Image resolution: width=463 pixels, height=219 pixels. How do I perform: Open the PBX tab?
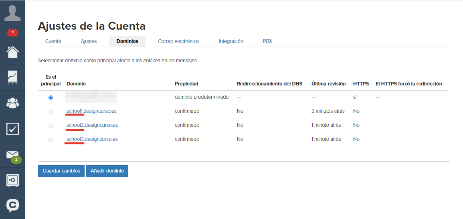(x=267, y=41)
